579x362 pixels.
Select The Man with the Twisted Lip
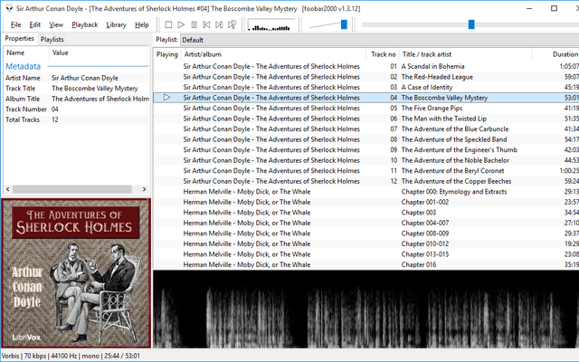[366, 119]
